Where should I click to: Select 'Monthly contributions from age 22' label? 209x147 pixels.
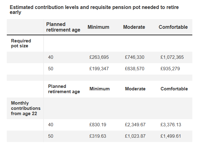click(x=26, y=108)
